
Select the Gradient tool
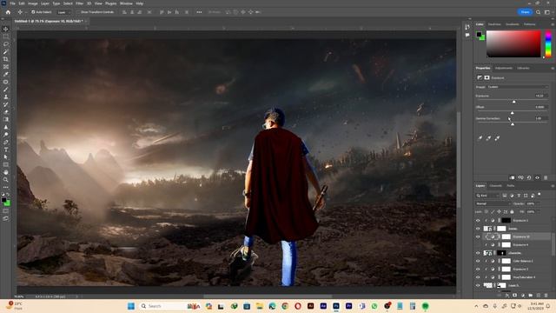pos(6,120)
